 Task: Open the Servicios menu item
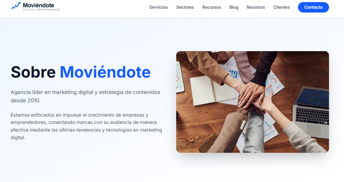coord(158,7)
